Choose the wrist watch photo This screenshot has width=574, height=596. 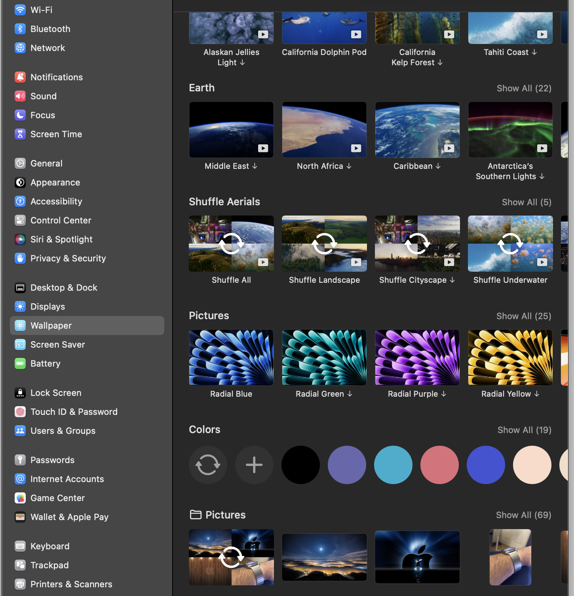click(510, 557)
